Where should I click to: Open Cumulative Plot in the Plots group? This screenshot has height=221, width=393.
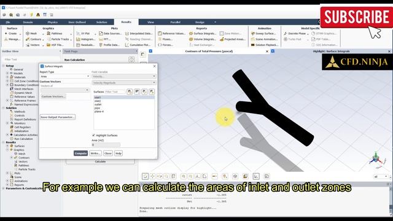click(x=138, y=45)
